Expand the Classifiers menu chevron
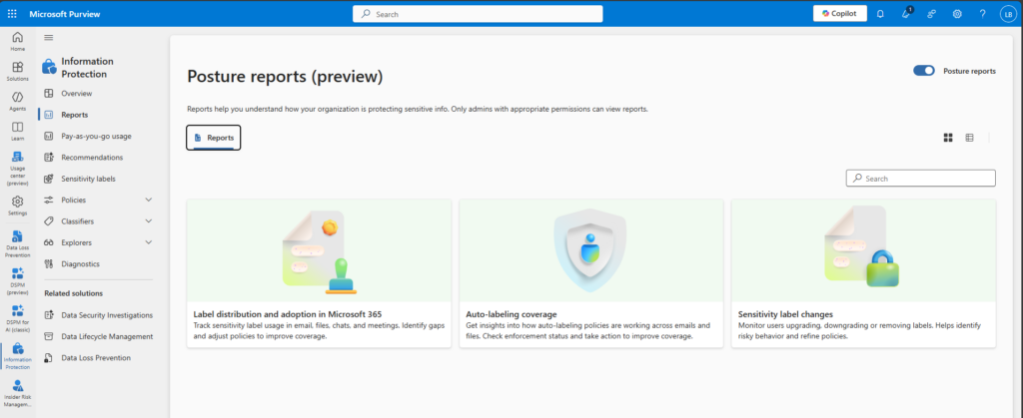 (148, 221)
